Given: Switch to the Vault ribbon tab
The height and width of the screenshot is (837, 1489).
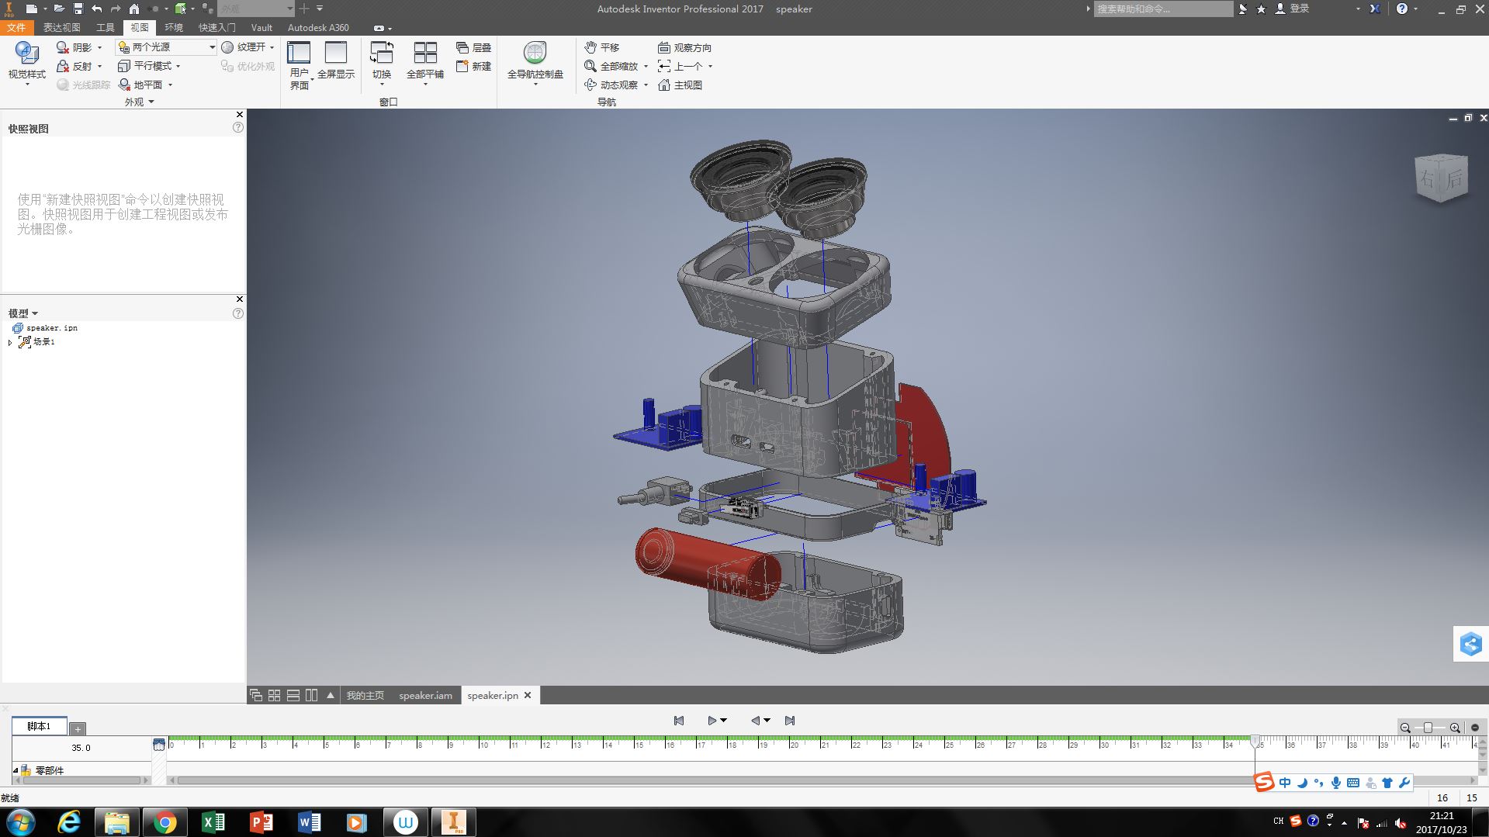Looking at the screenshot, I should click(x=261, y=27).
